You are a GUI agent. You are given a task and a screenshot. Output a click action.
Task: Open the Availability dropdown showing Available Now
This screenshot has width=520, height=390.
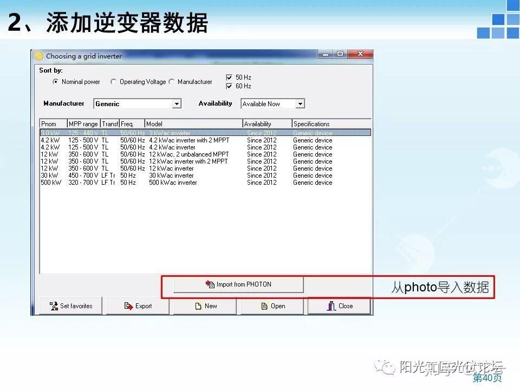[x=302, y=103]
